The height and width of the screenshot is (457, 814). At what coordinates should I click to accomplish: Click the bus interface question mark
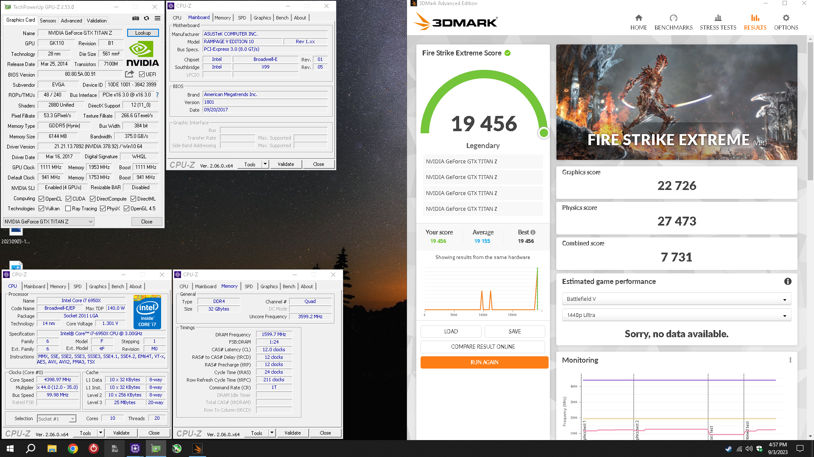tap(157, 95)
